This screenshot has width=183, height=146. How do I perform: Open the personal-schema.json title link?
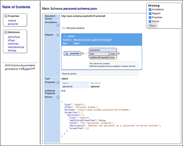point(80,9)
